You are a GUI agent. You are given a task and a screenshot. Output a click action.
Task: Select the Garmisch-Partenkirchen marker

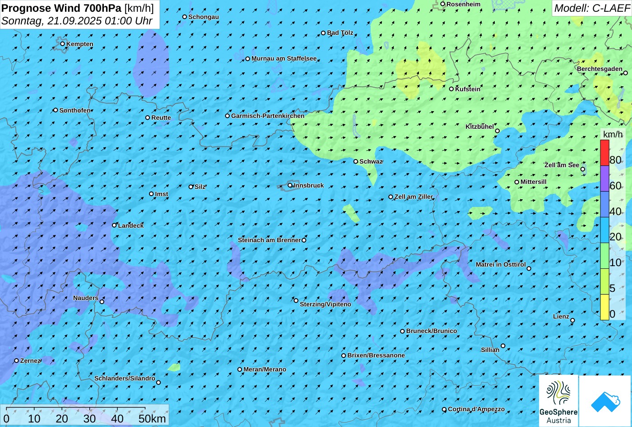[228, 116]
